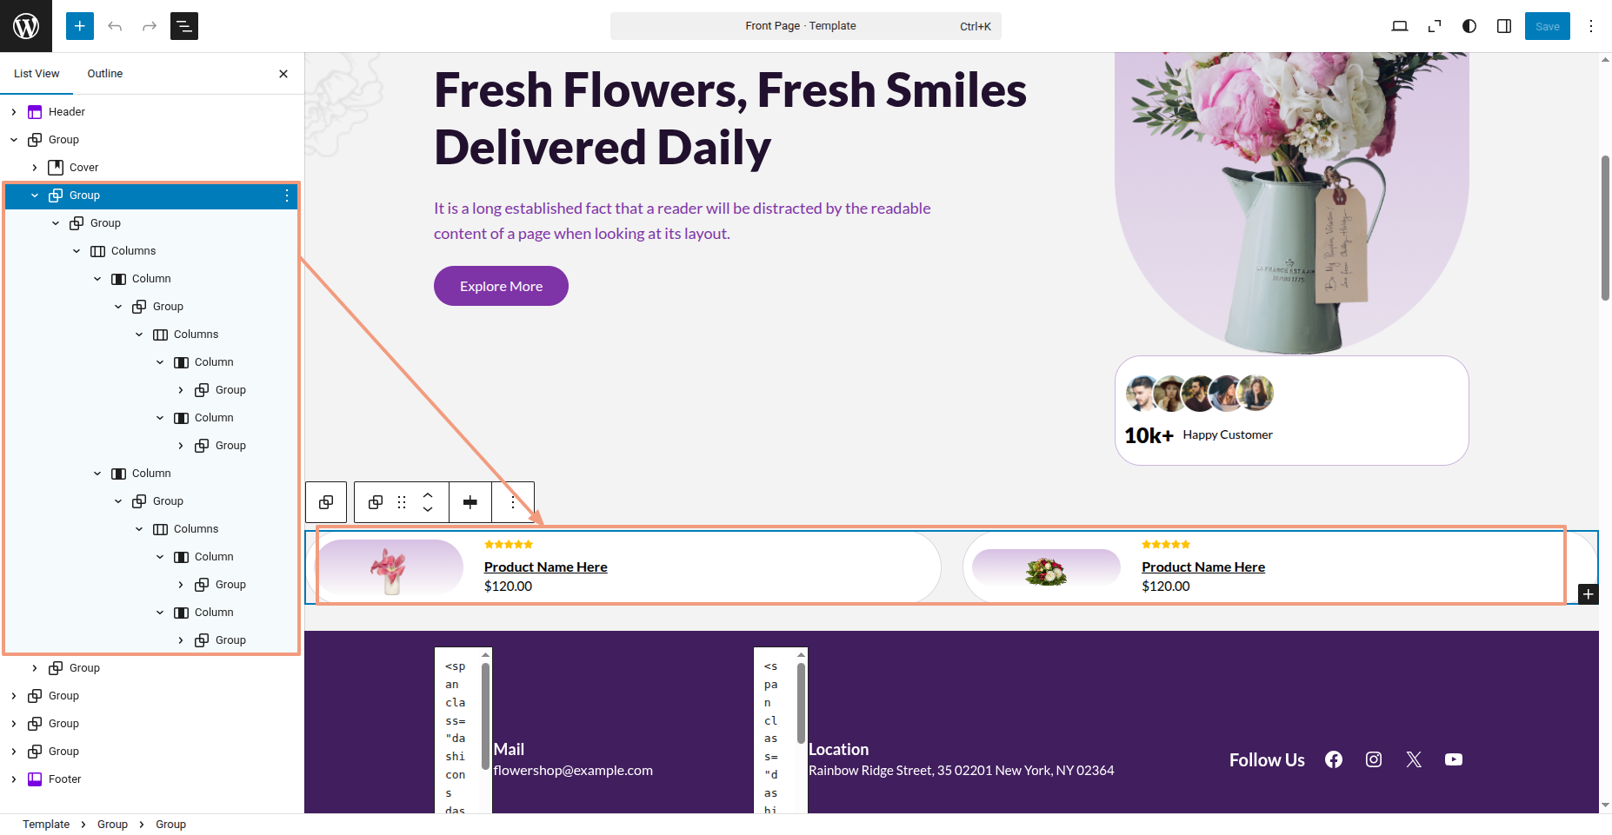Open options menu for the selected Group
The width and height of the screenshot is (1612, 835).
click(287, 195)
